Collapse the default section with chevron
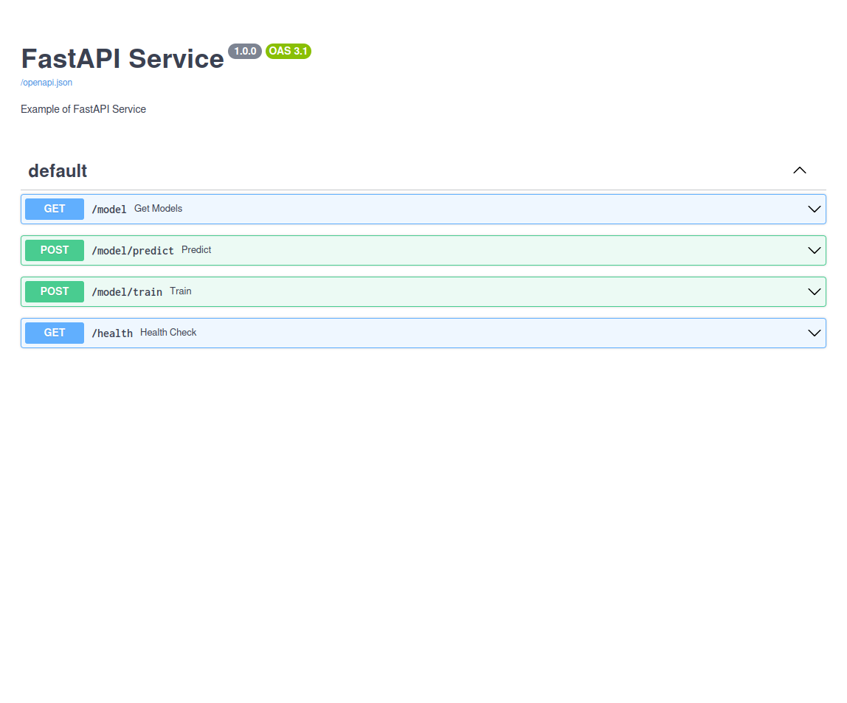 800,170
